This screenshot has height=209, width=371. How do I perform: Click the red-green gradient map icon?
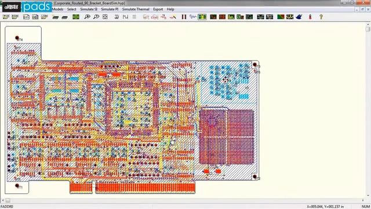(281, 17)
